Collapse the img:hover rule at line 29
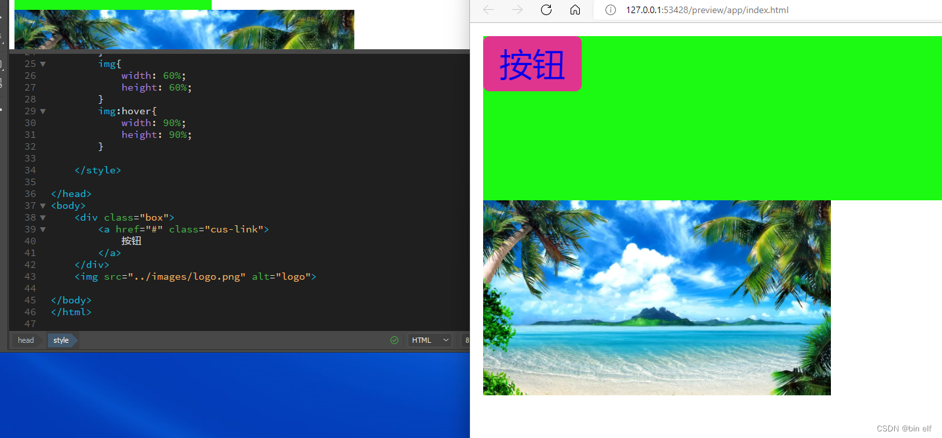 pos(42,111)
